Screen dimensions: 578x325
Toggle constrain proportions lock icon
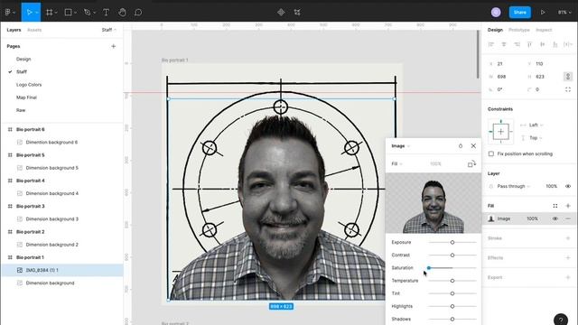click(x=568, y=76)
